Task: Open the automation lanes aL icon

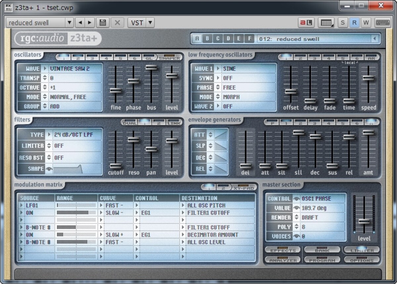Action: (306, 23)
